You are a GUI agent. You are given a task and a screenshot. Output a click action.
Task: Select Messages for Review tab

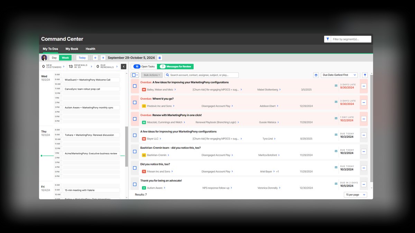coord(176,66)
